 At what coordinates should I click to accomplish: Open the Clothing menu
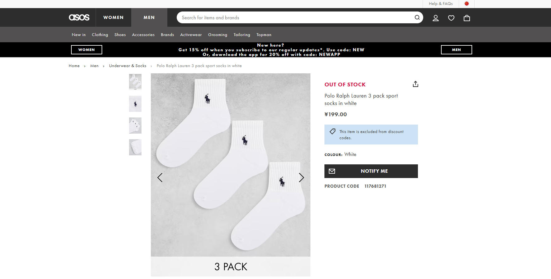click(x=100, y=35)
